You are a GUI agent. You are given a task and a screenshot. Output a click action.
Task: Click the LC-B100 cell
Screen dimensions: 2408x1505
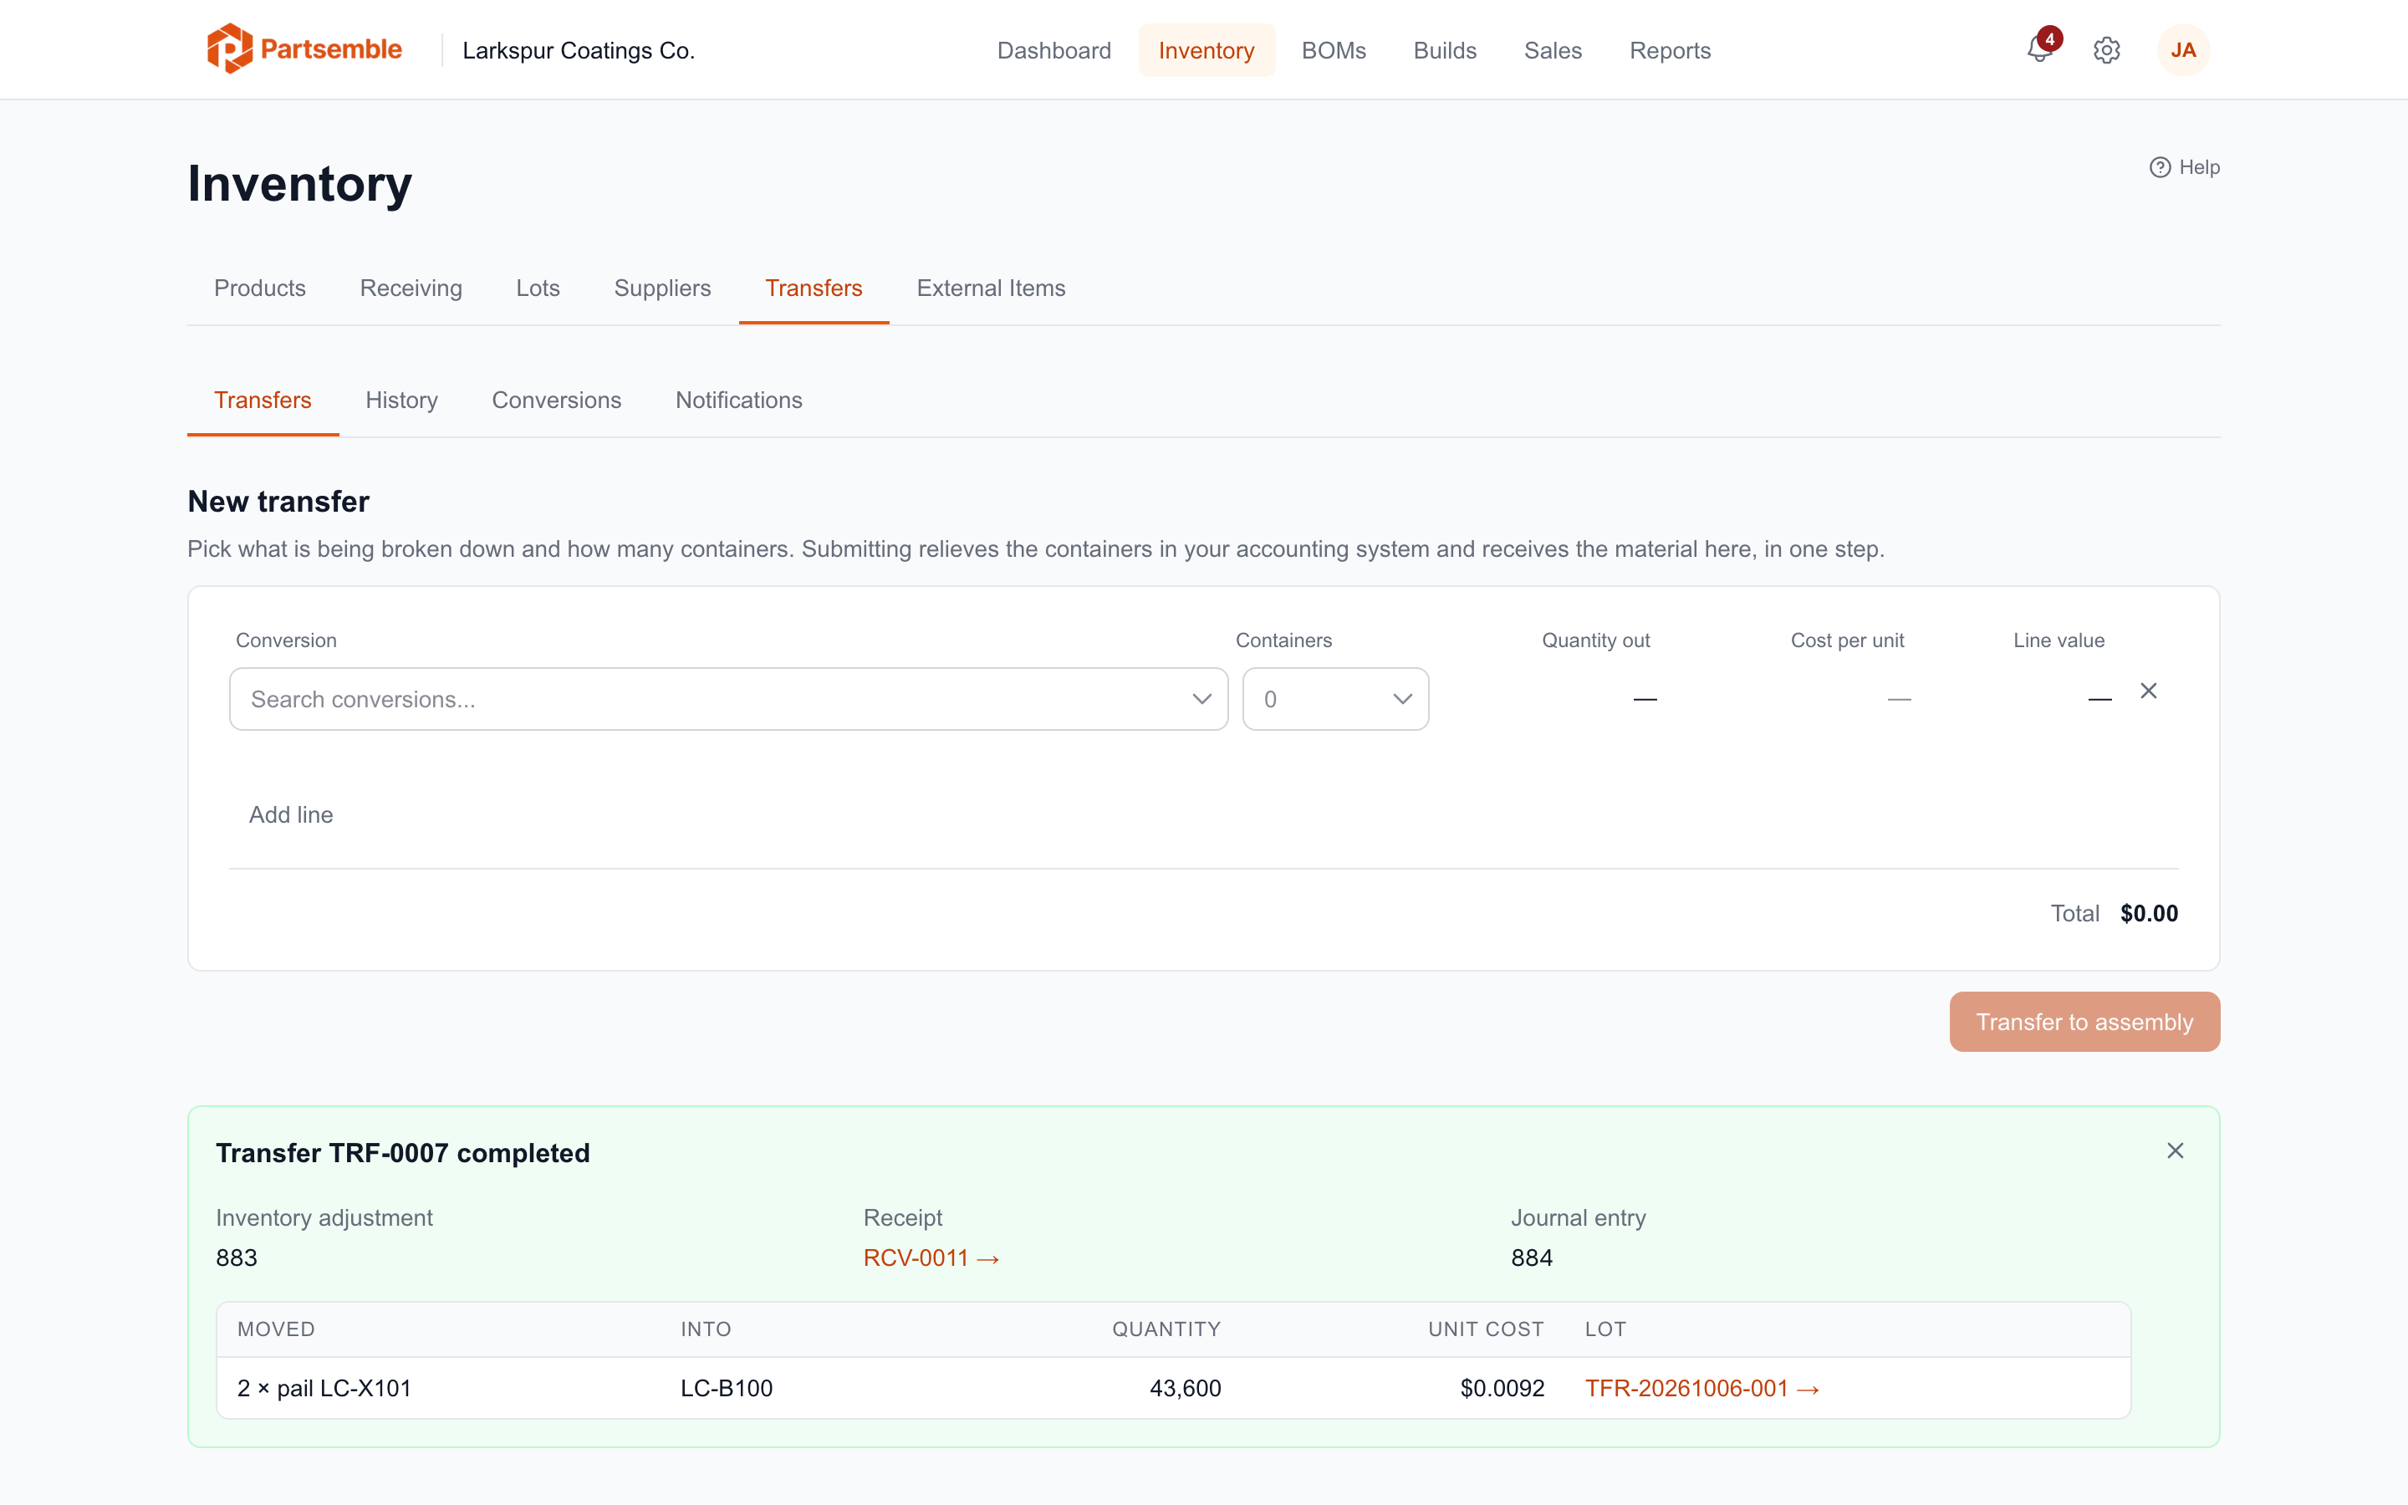coord(727,1388)
